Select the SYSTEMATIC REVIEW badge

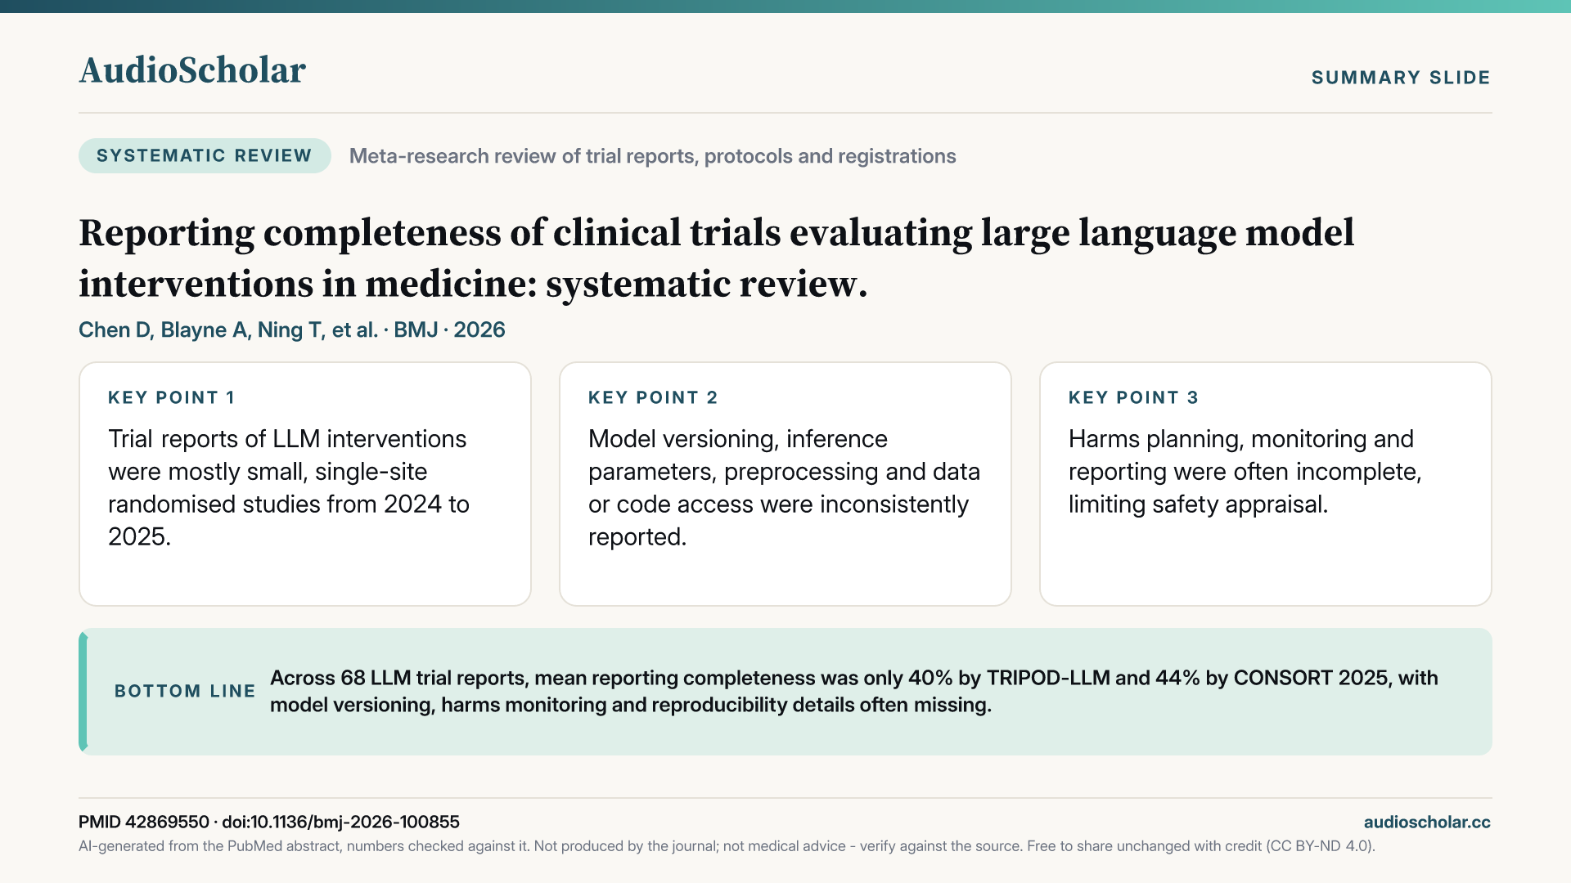(205, 155)
